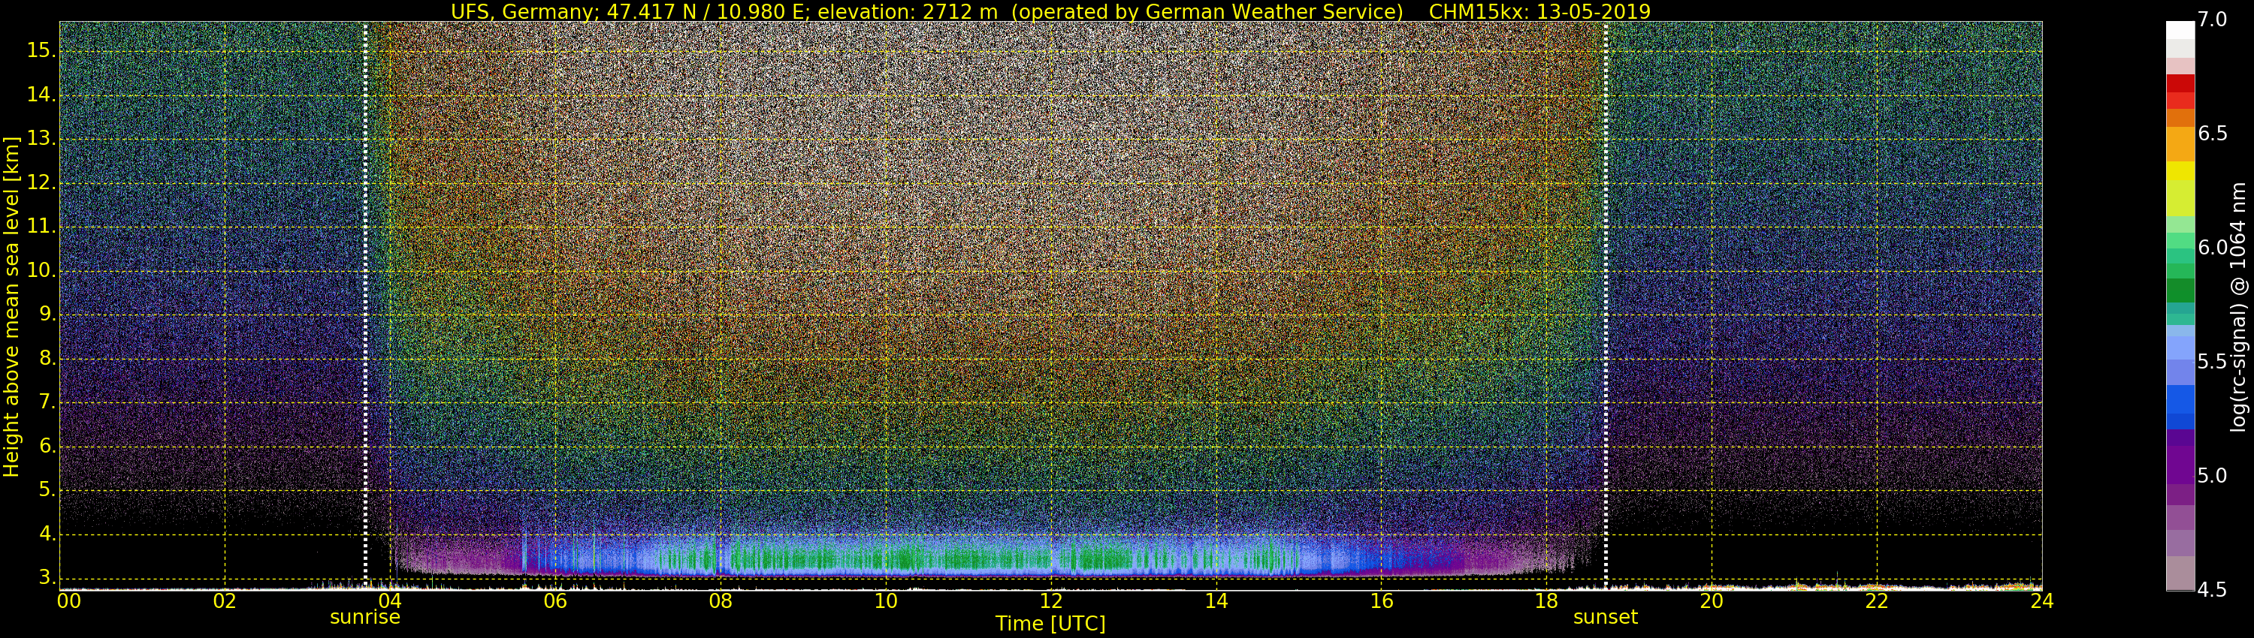Screen dimensions: 2254x638
Task: Click time axis tick '14'
Action: [1216, 600]
